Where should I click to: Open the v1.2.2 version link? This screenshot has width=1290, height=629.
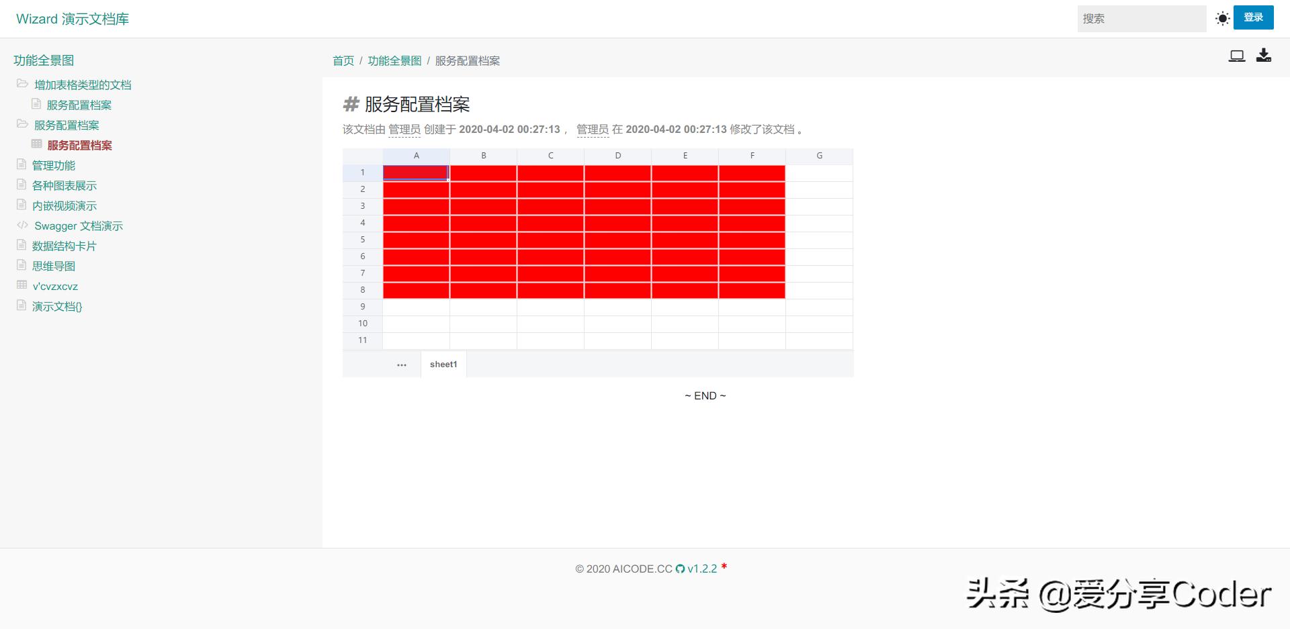click(702, 569)
